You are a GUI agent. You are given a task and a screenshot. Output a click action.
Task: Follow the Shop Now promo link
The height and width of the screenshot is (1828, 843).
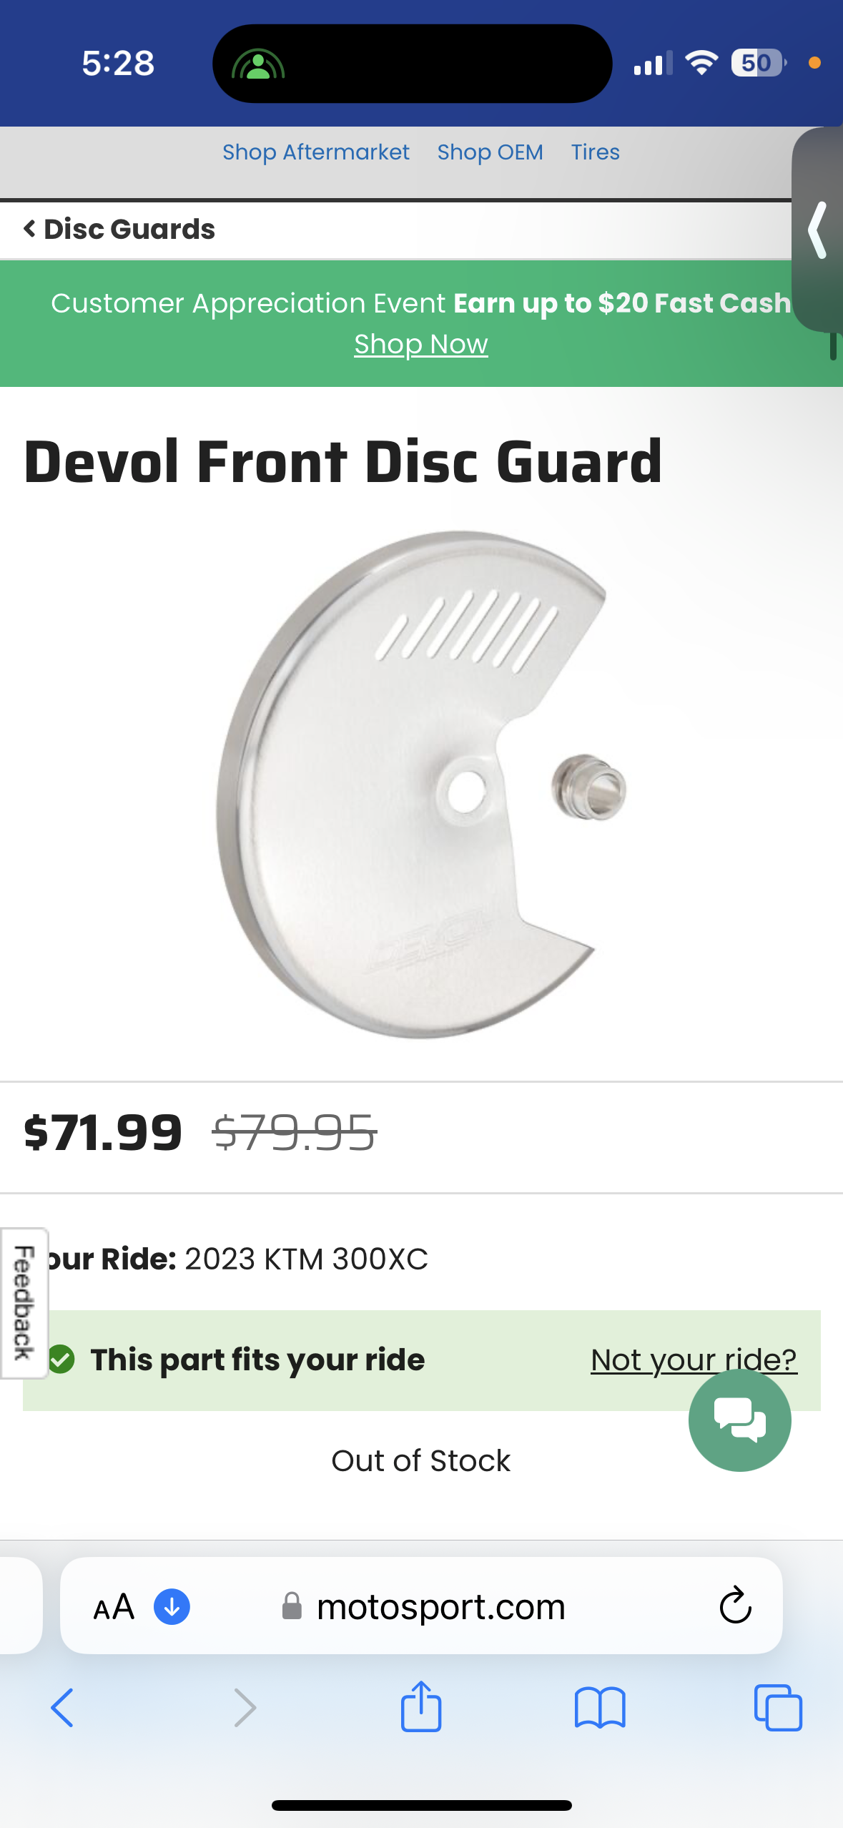[421, 345]
